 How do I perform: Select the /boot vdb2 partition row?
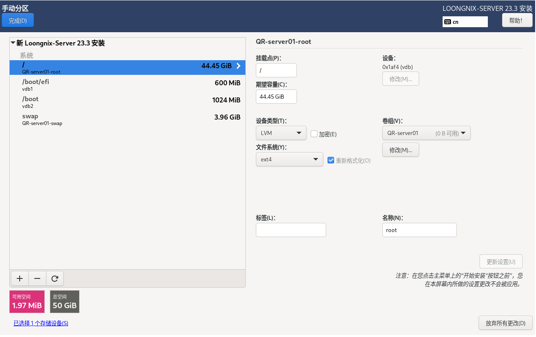[127, 102]
